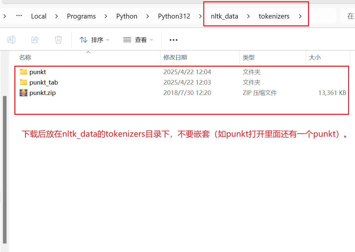Expand the 排序 dropdown chevron
This screenshot has height=252, width=355.
pos(107,40)
